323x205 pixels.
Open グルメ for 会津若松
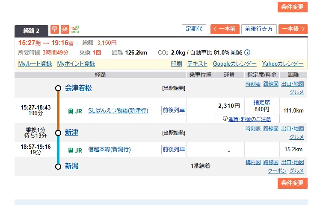coord(296,92)
